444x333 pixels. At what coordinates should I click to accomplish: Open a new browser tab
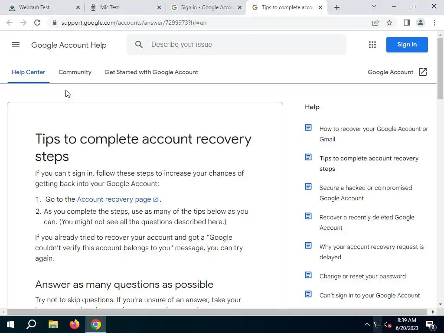pos(336,8)
